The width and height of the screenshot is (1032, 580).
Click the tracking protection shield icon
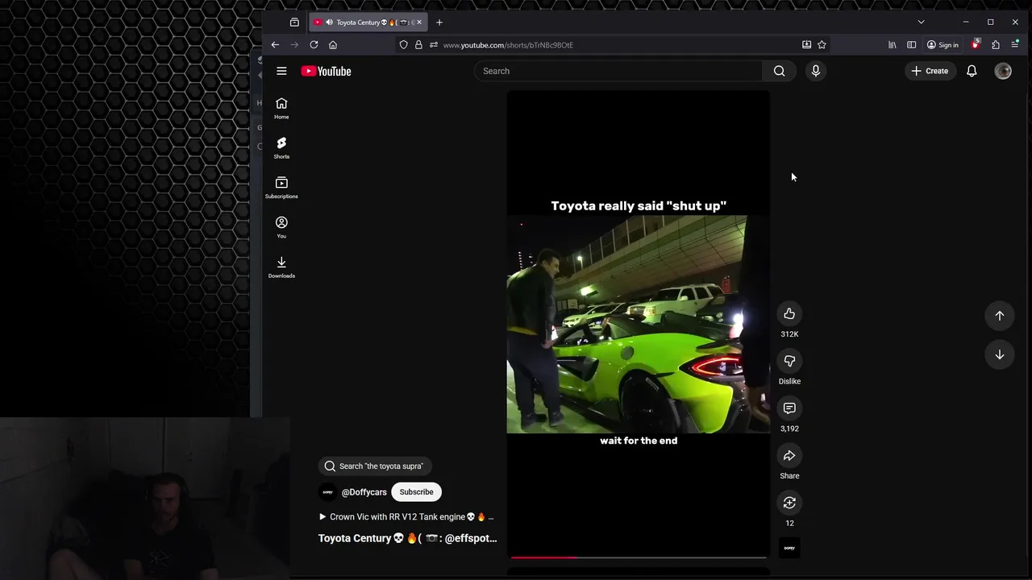(x=403, y=45)
